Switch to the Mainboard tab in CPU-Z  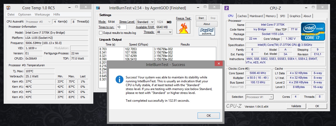pyautogui.click(x=256, y=16)
